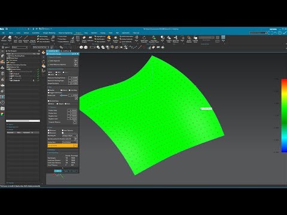The image size is (287, 215).
Task: Toggle the Absolute Value checkbox
Action: [48, 101]
